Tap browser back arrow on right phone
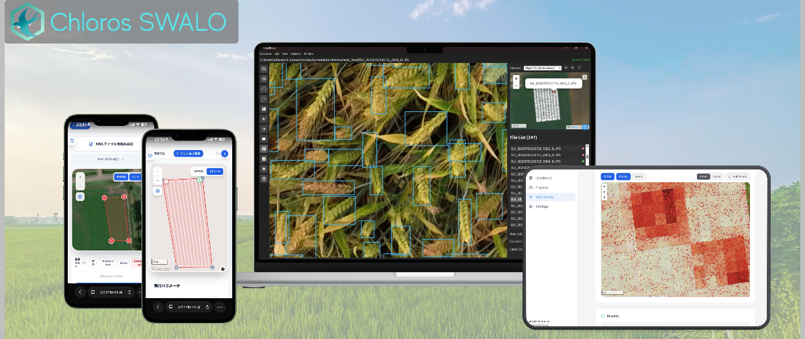This screenshot has height=339, width=805. point(158,307)
